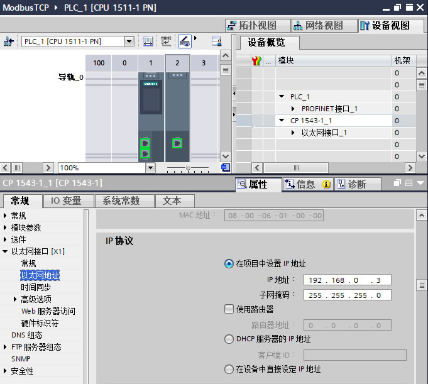This screenshot has width=428, height=384.
Task: Expand the 安全性 tree node
Action: click(x=5, y=371)
